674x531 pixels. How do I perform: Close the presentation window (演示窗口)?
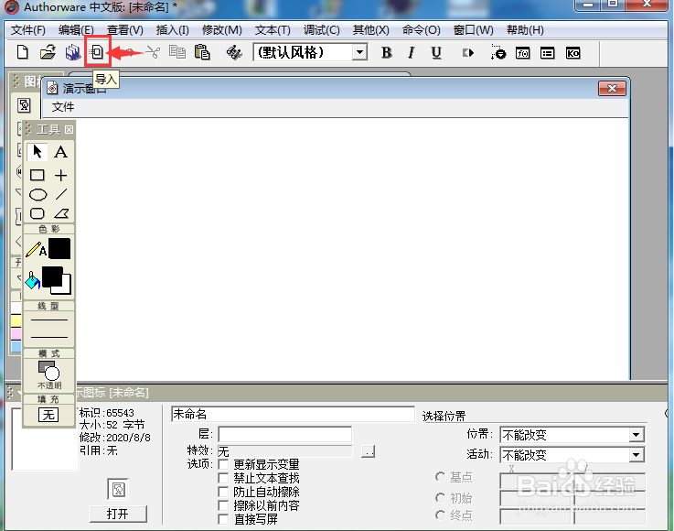(x=612, y=89)
